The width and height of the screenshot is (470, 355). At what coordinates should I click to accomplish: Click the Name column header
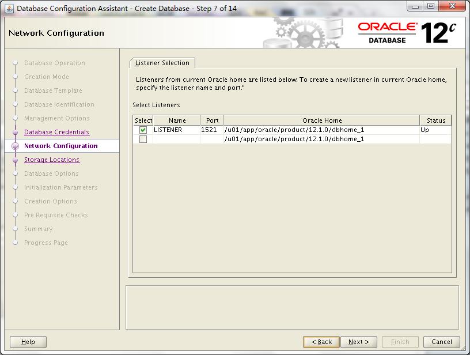point(177,120)
